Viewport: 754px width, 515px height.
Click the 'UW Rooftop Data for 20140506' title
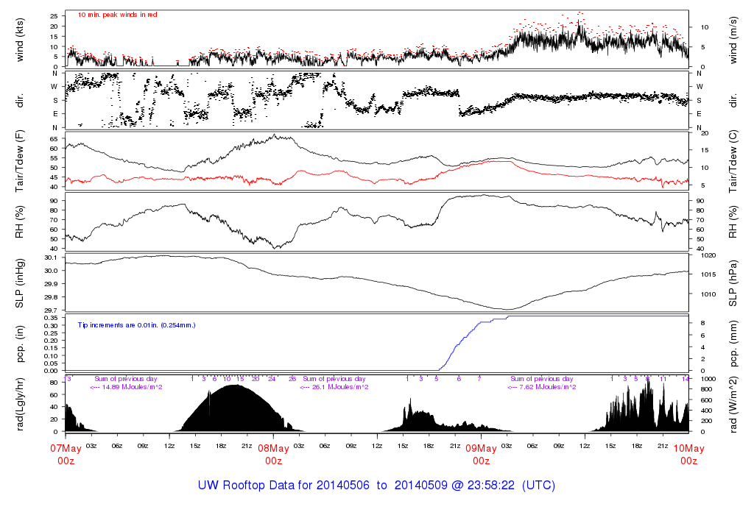[x=283, y=486]
